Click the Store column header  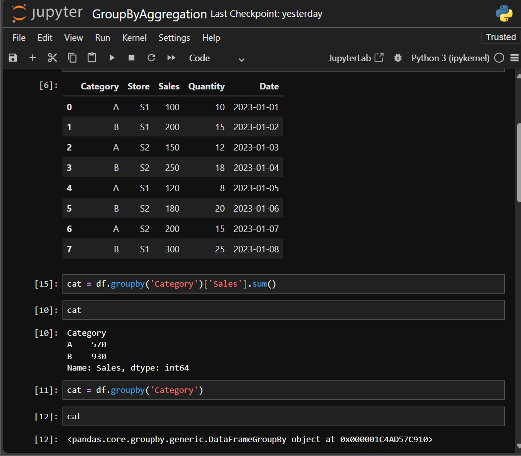(138, 86)
